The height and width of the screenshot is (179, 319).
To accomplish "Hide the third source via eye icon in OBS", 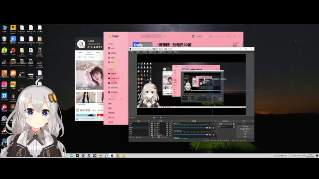I will 167,127.
